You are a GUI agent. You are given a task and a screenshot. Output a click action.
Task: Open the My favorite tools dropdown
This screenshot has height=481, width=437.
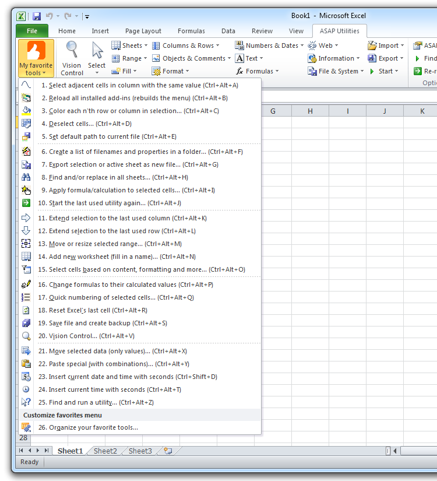[36, 58]
